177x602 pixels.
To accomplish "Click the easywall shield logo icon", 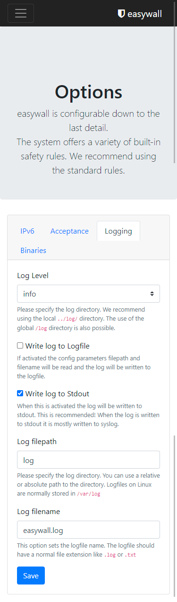I will tap(121, 14).
